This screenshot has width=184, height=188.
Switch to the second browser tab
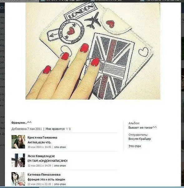point(64,1)
